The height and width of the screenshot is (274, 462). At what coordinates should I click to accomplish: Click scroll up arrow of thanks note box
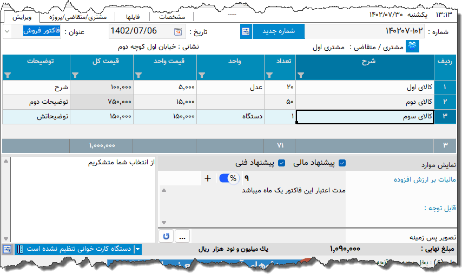pyautogui.click(x=6, y=161)
